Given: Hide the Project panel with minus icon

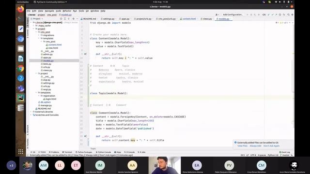Looking at the screenshot, I should [77, 18].
